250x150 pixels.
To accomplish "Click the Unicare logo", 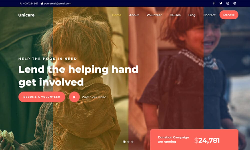I will 26,15.
